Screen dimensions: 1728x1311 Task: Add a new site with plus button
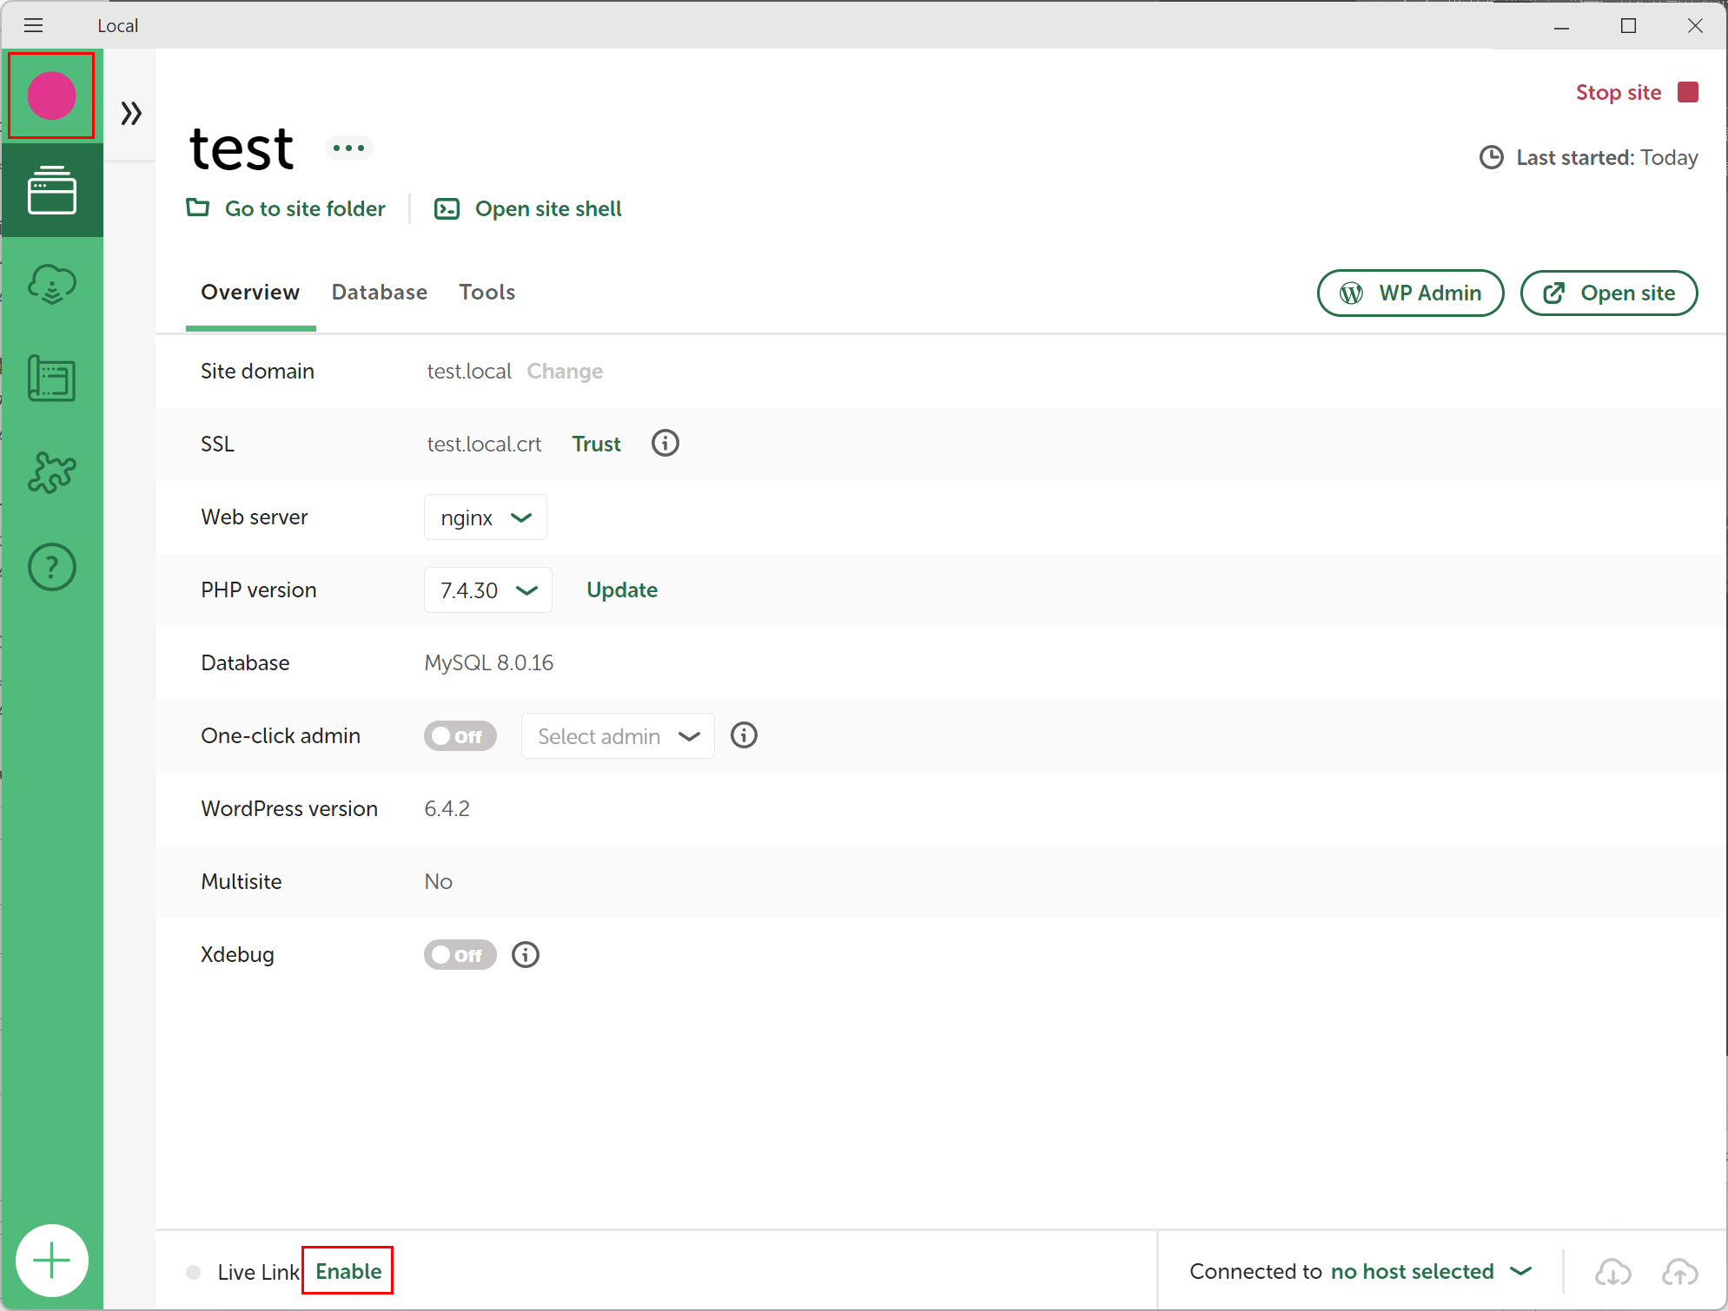52,1260
